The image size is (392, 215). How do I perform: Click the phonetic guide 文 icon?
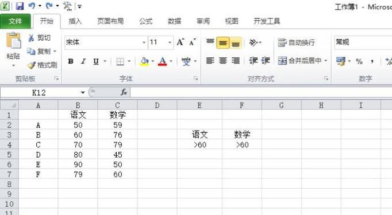186,61
